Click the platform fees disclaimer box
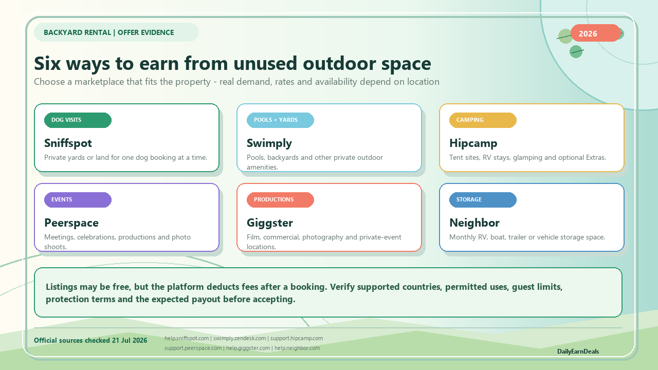Screen dimensions: 658x370 328,292
